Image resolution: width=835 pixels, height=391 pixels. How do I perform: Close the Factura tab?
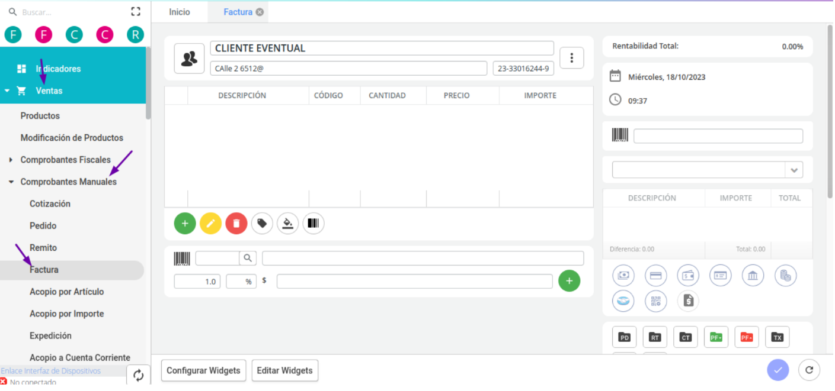point(260,12)
